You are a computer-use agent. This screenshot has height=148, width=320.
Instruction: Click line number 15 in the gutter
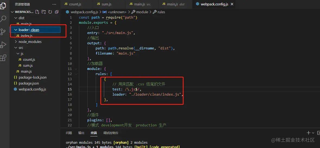tap(70, 89)
